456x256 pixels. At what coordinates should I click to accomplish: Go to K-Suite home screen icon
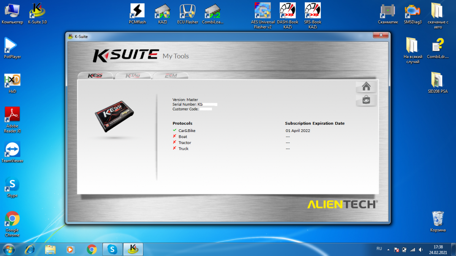pos(366,87)
